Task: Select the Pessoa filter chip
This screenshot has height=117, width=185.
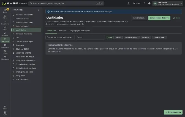Action: click(118, 37)
